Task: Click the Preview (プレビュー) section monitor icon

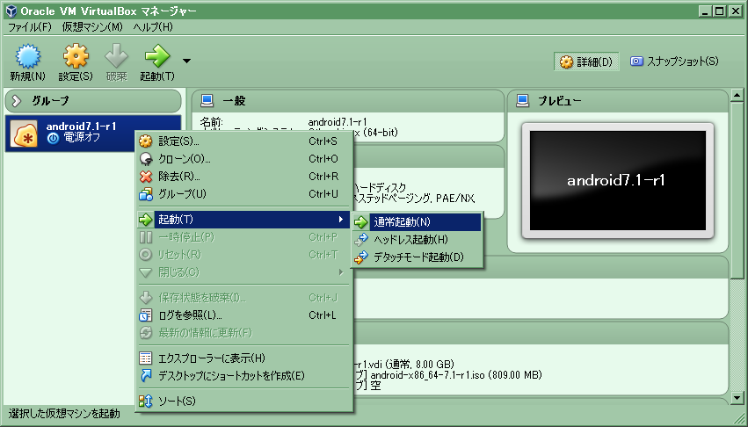Action: point(523,101)
